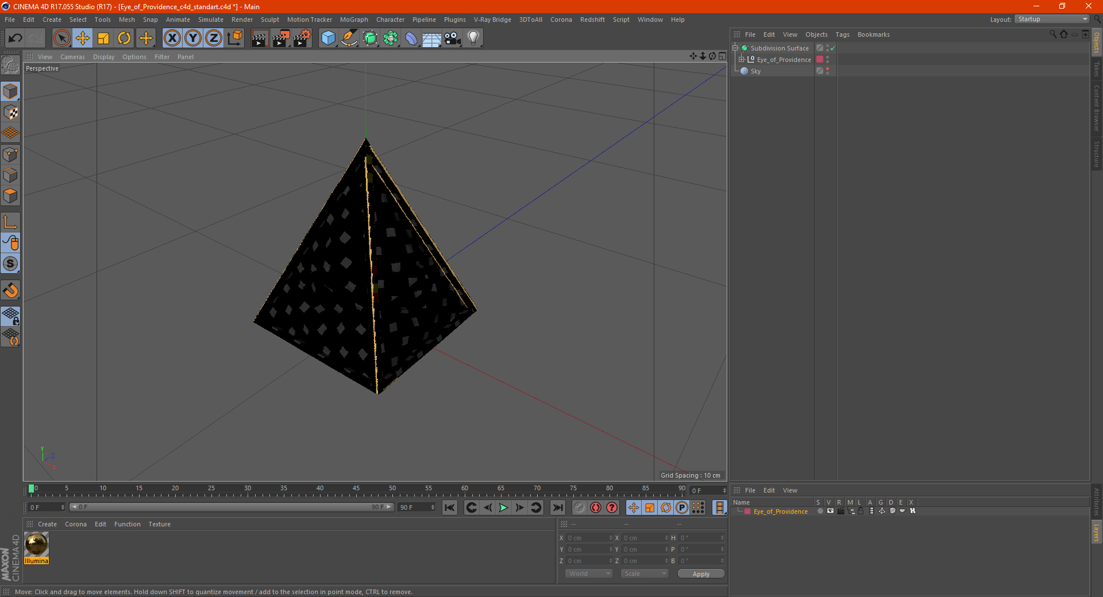
Task: Toggle Z axis lock
Action: (x=214, y=38)
